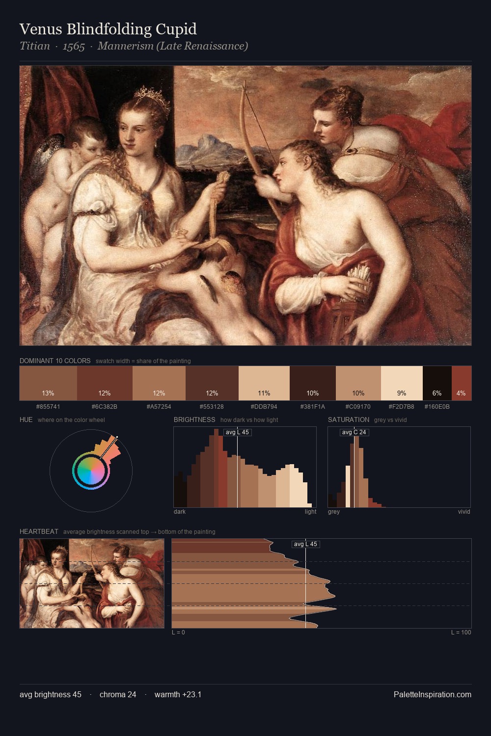Click the HUE section heading

pyautogui.click(x=26, y=420)
